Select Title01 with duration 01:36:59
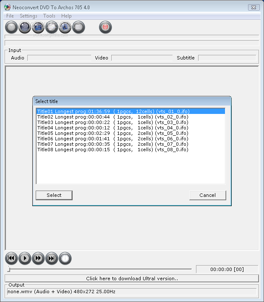This screenshot has height=302, width=264. [131, 111]
